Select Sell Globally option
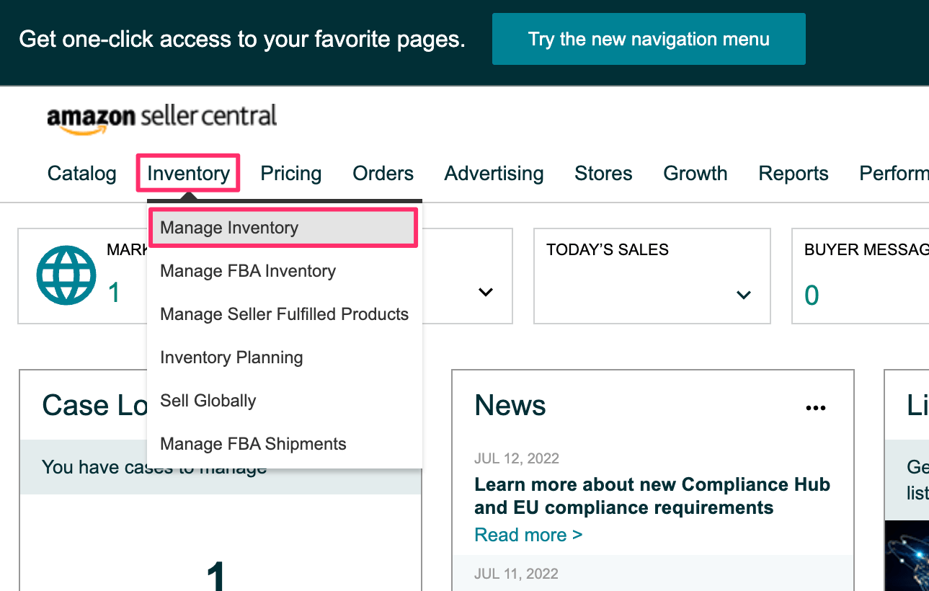 point(208,400)
